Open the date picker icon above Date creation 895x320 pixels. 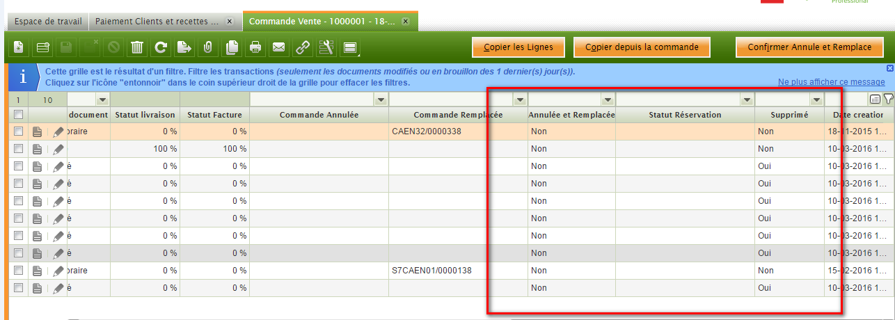tap(875, 100)
